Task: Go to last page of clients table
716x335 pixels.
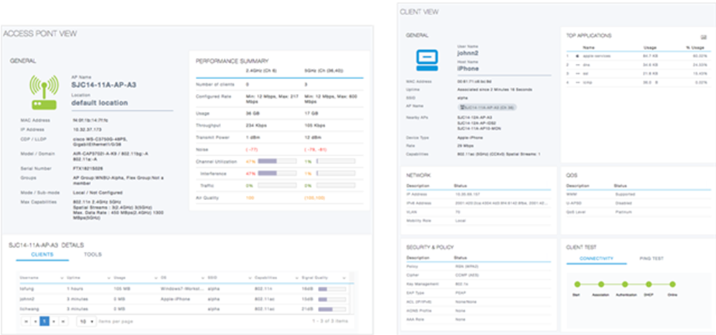Action: click(64, 321)
